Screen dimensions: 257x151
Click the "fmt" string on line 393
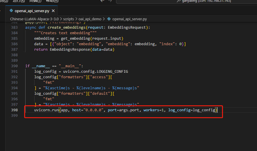49,82
